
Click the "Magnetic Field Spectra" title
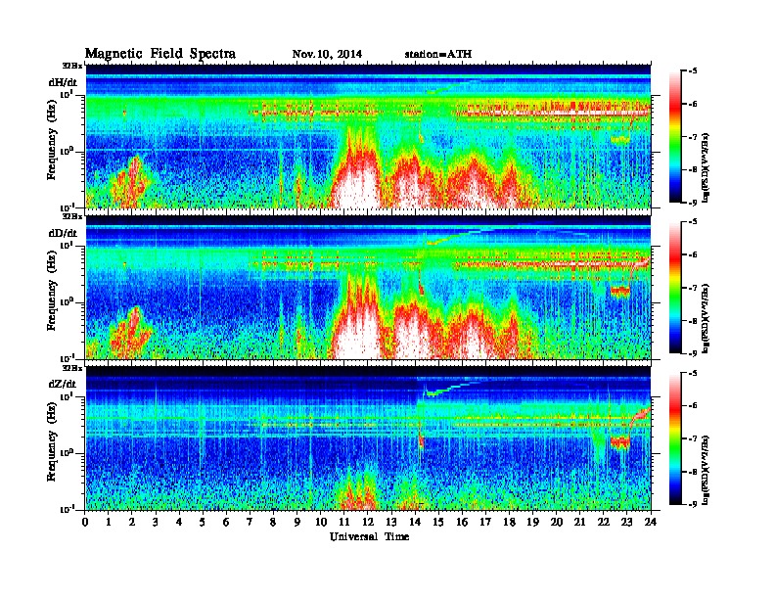(160, 54)
